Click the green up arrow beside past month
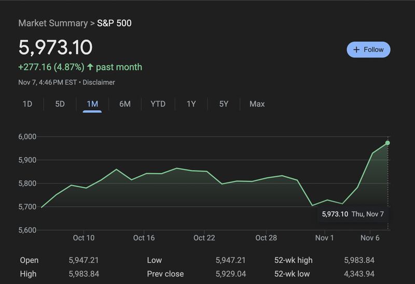The image size is (415, 284). point(90,67)
